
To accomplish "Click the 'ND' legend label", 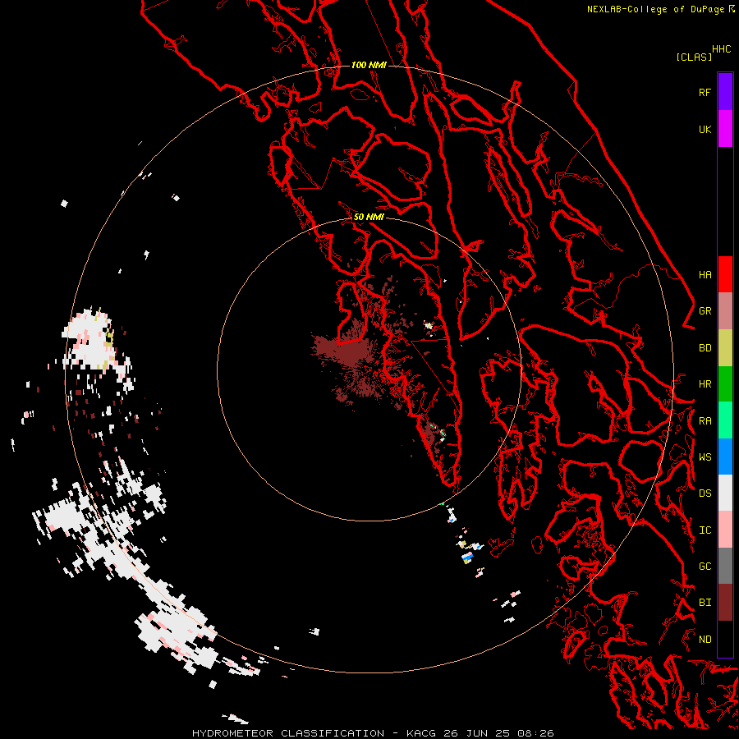I will pyautogui.click(x=705, y=640).
